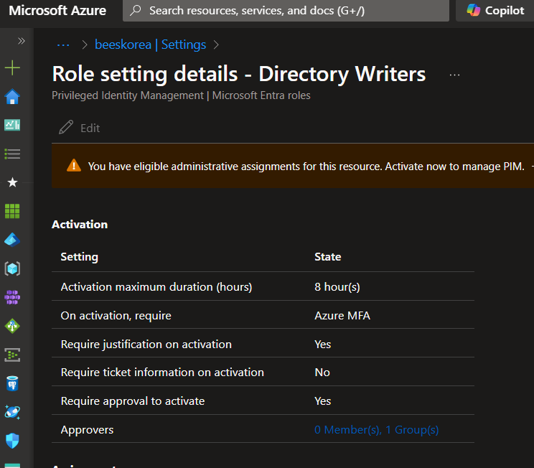Click the eligible administrative assignments banner message

pyautogui.click(x=306, y=167)
